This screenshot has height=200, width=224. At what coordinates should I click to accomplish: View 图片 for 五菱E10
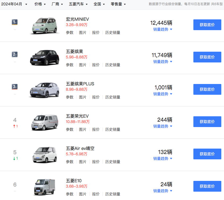83,194
